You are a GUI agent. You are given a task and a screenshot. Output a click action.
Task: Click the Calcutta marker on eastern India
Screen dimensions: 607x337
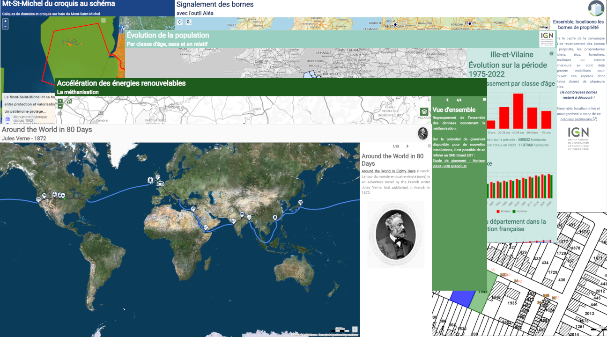point(249,218)
